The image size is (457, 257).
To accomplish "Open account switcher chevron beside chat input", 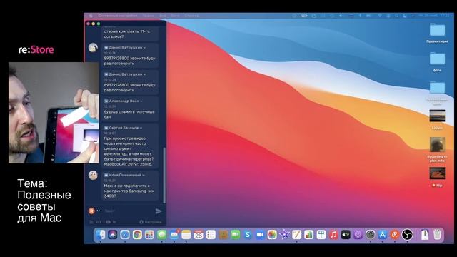I will click(99, 211).
